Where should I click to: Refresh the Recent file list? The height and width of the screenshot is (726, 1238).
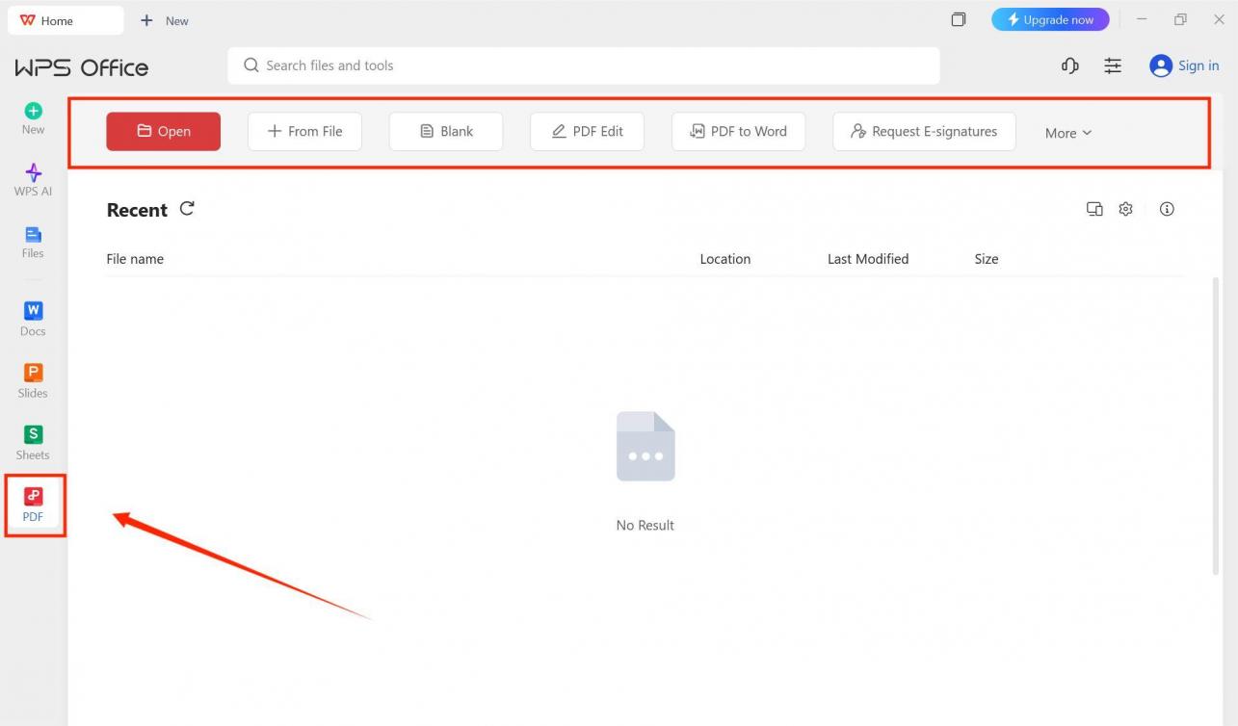point(187,208)
